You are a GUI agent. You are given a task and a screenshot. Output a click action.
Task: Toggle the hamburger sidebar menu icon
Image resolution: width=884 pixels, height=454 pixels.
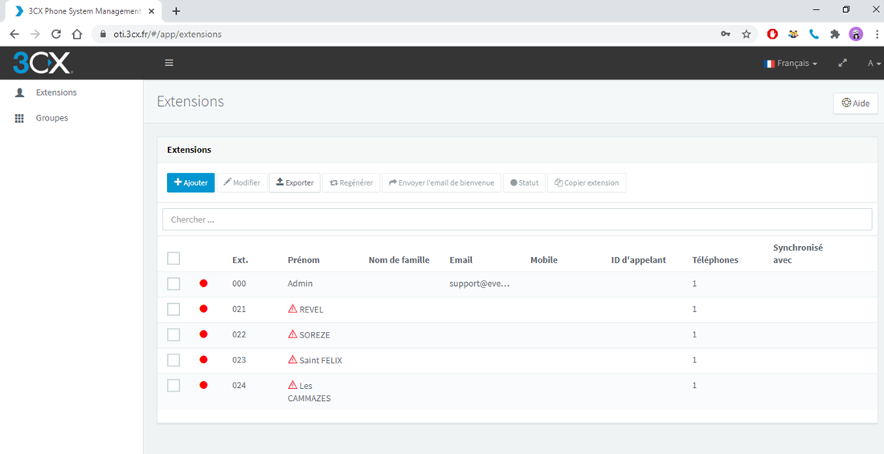click(x=169, y=63)
